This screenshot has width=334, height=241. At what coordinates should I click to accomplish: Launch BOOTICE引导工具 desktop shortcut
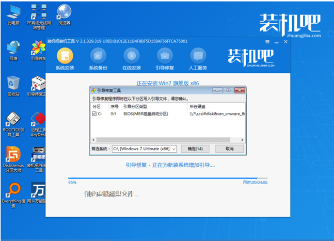click(13, 124)
